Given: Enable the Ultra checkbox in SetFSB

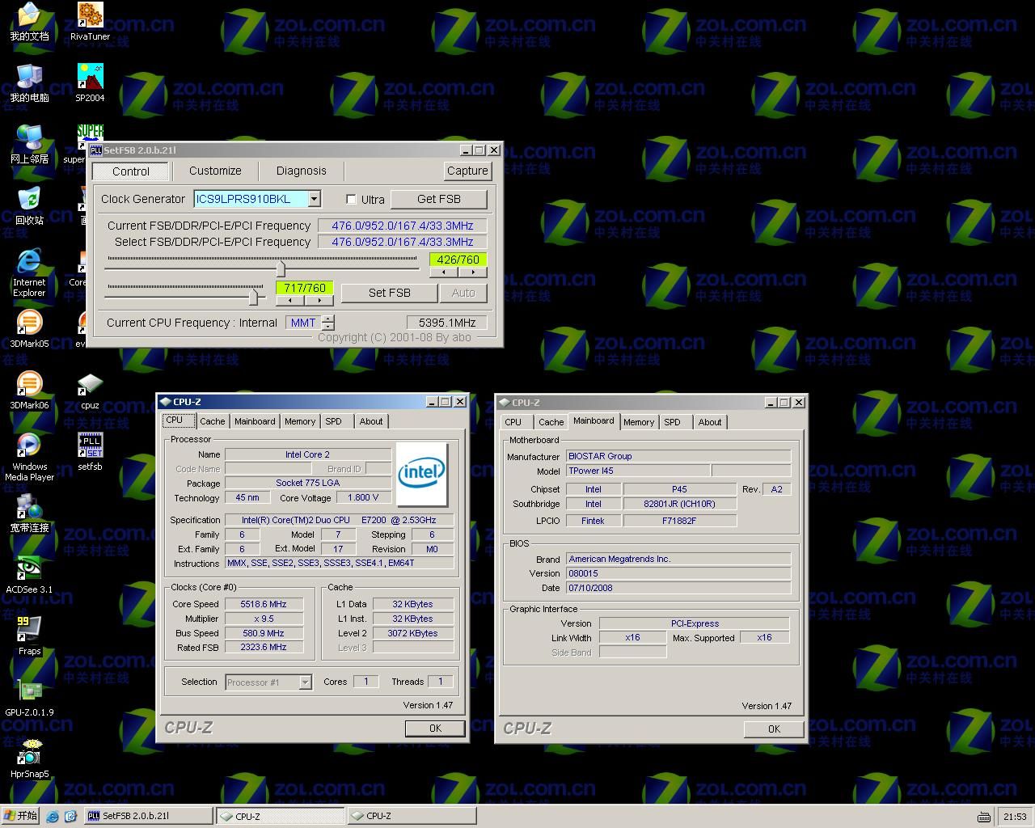Looking at the screenshot, I should 351,199.
